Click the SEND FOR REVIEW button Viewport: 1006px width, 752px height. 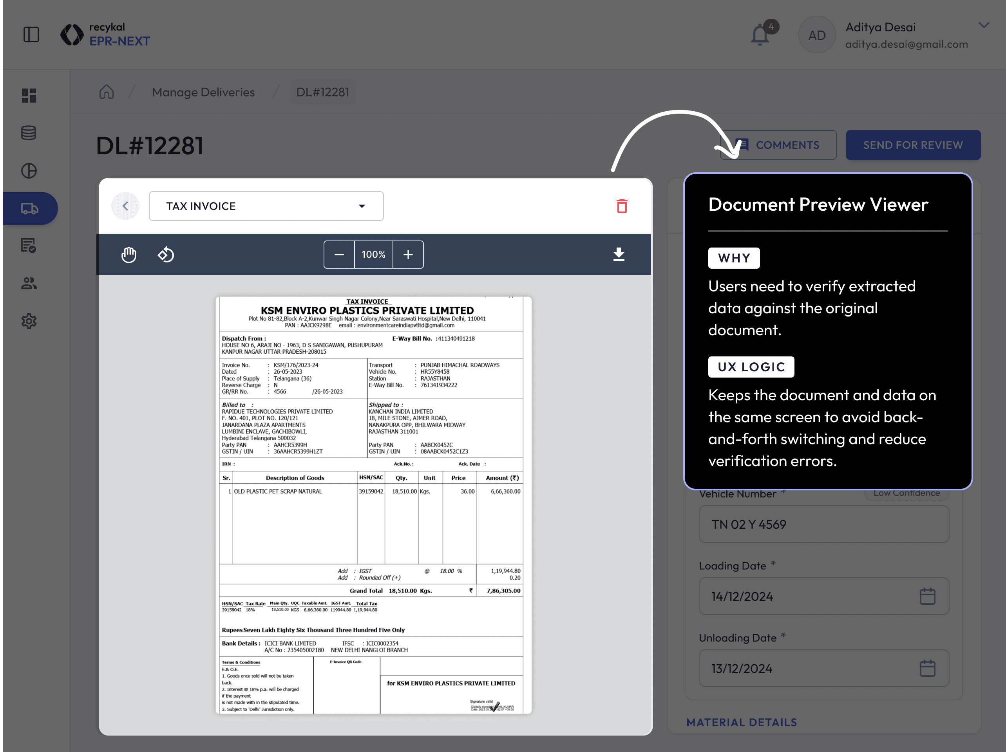pyautogui.click(x=913, y=145)
